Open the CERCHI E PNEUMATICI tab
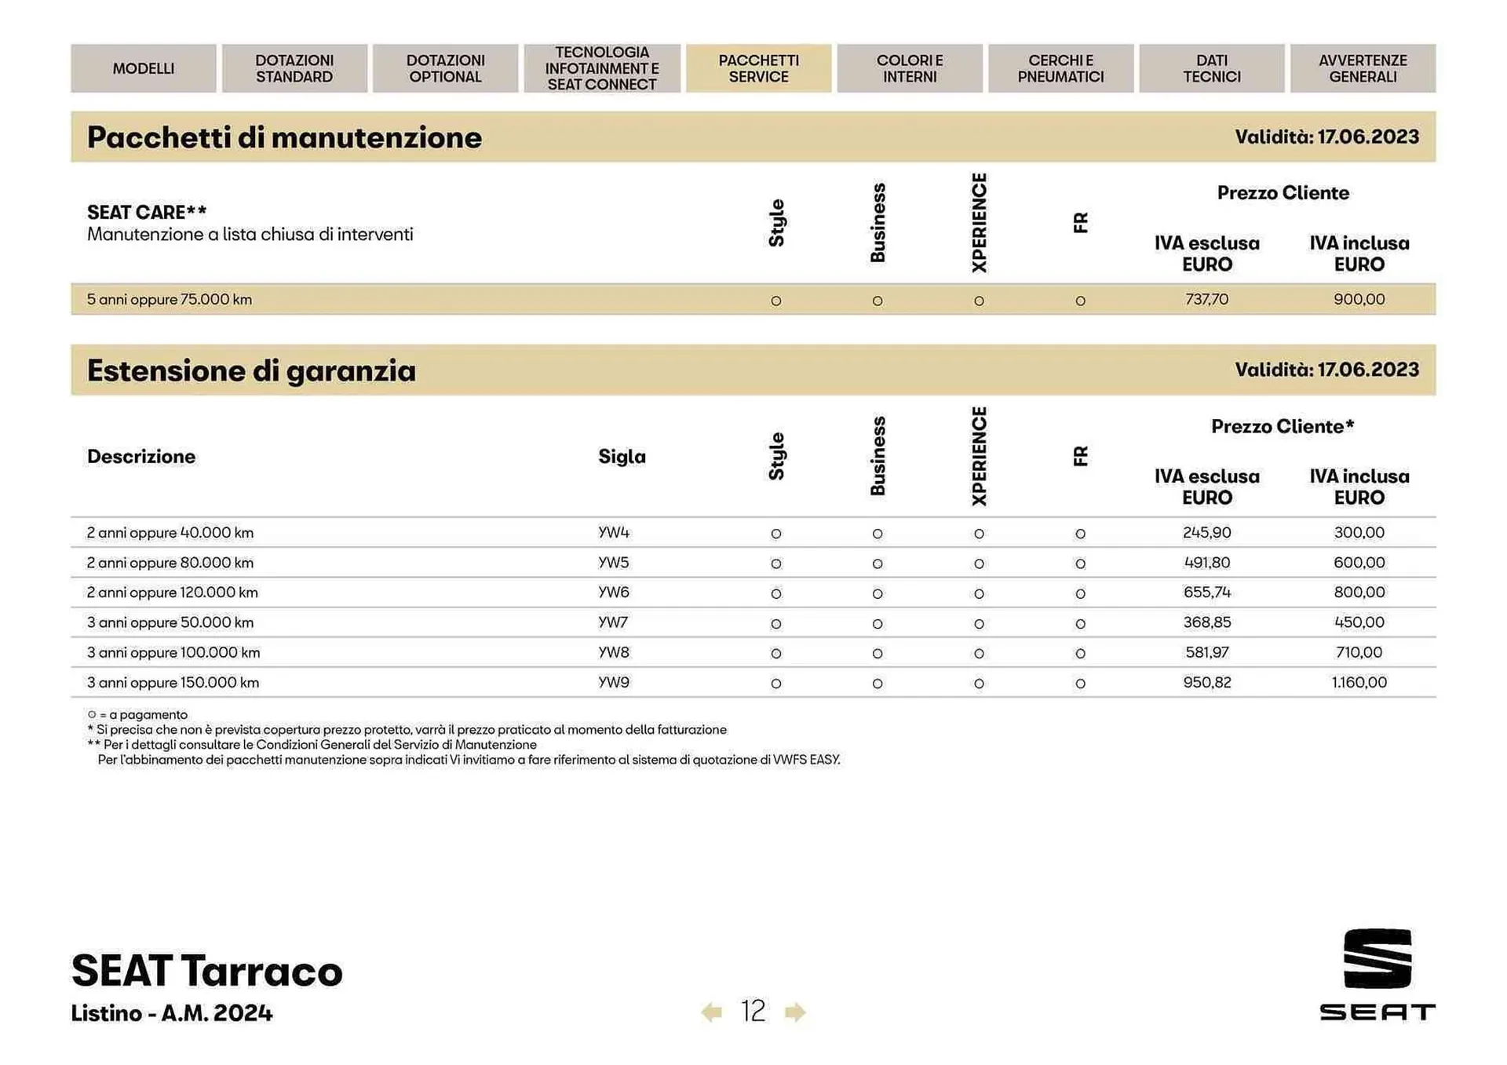 [x=1060, y=68]
